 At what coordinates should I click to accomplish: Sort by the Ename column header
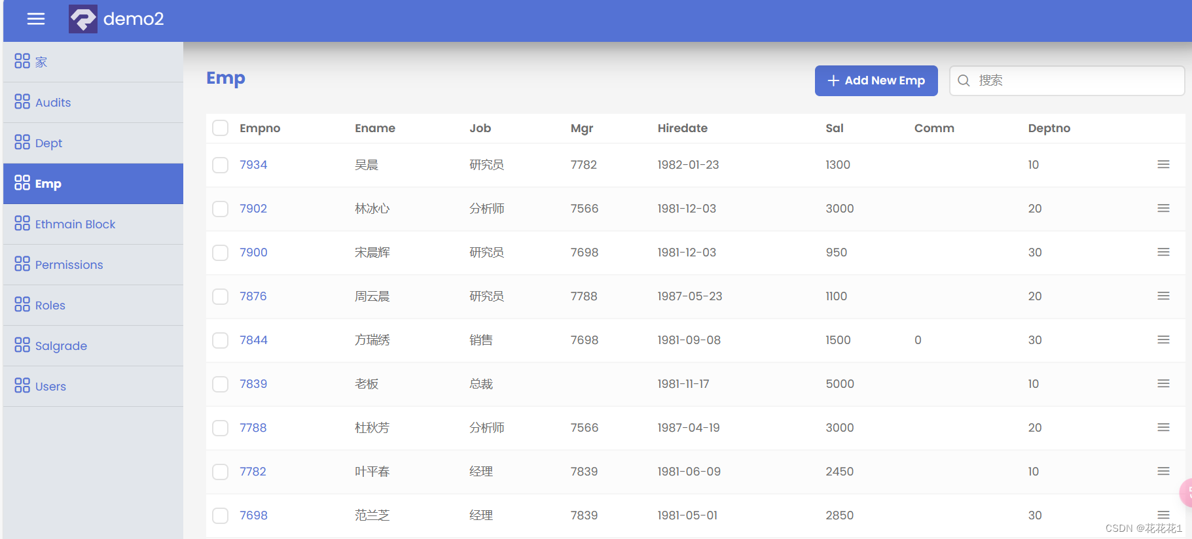tap(375, 128)
